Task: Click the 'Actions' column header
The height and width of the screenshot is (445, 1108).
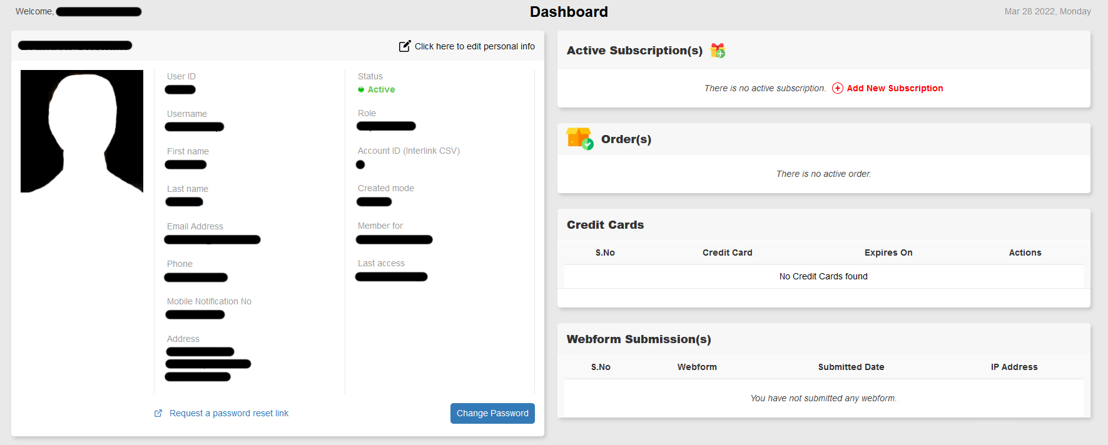Action: pyautogui.click(x=1025, y=252)
